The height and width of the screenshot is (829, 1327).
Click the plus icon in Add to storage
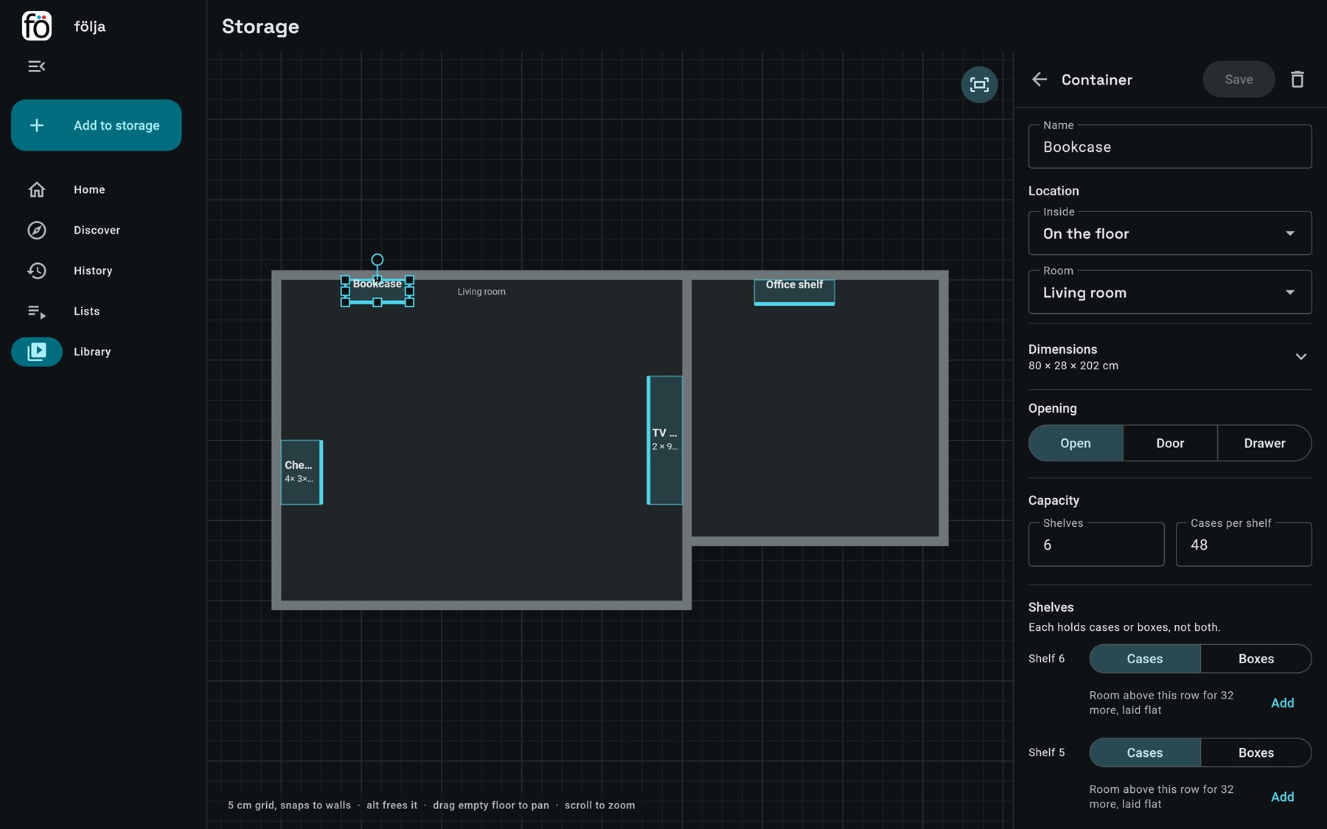click(x=36, y=125)
